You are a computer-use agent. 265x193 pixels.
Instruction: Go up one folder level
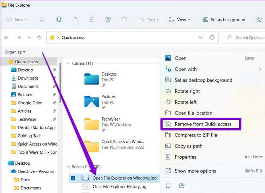(x=39, y=37)
